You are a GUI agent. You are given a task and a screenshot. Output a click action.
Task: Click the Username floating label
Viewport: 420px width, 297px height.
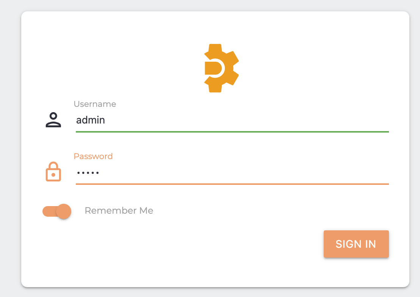pyautogui.click(x=95, y=104)
